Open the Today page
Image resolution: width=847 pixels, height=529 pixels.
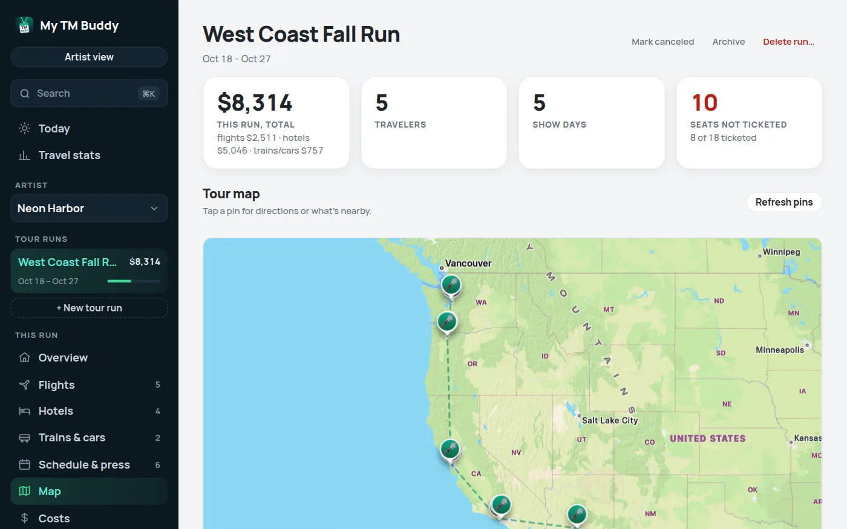coord(89,128)
